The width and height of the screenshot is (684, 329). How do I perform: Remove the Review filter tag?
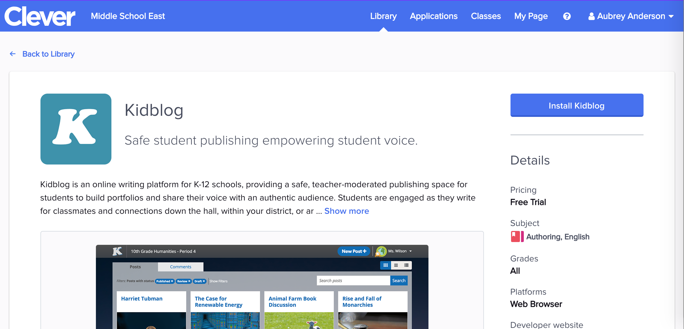[189, 281]
